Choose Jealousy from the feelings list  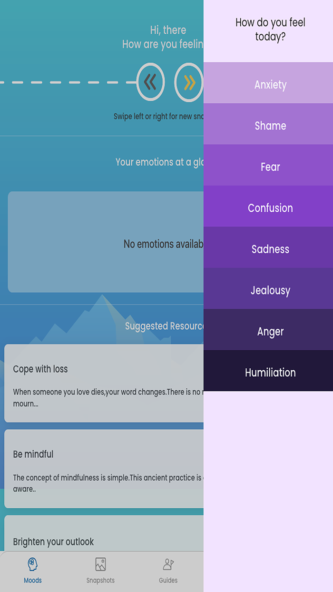[270, 290]
